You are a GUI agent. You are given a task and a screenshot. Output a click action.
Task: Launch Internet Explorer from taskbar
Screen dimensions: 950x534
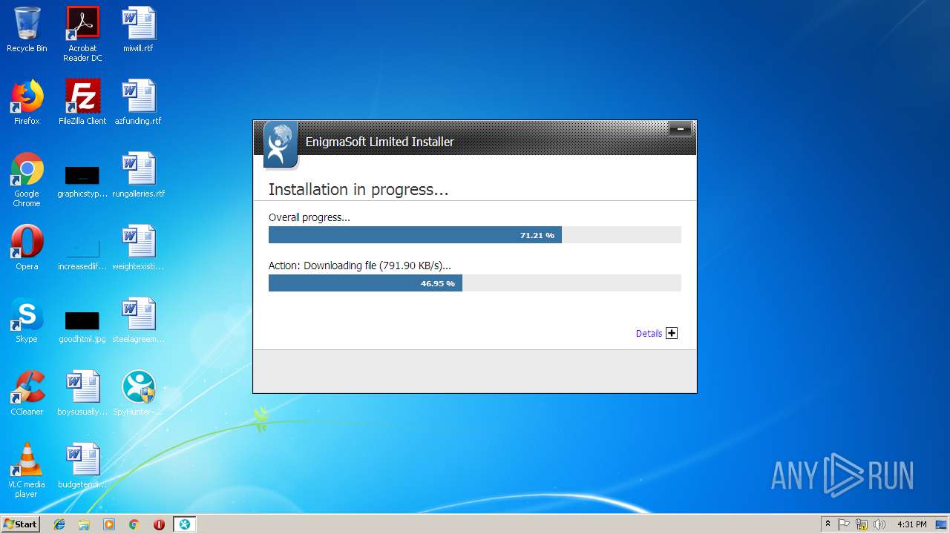point(59,524)
